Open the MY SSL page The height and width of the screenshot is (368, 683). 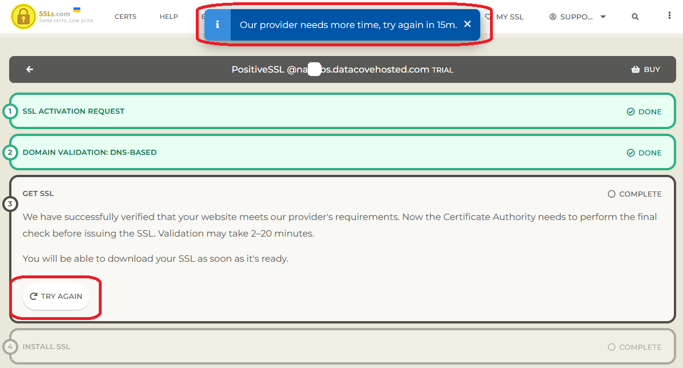click(x=509, y=17)
